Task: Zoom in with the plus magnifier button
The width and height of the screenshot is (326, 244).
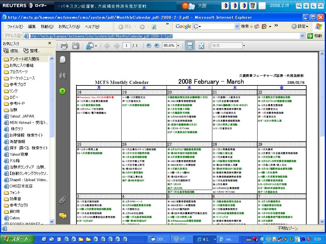Action: [x=157, y=46]
